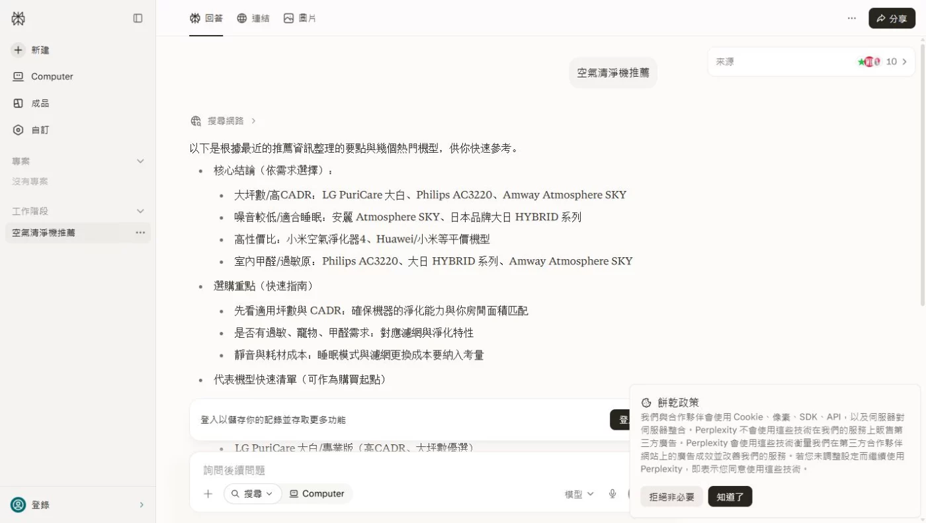926x523 pixels.
Task: Open the 來源 sources panel
Action: pos(812,61)
